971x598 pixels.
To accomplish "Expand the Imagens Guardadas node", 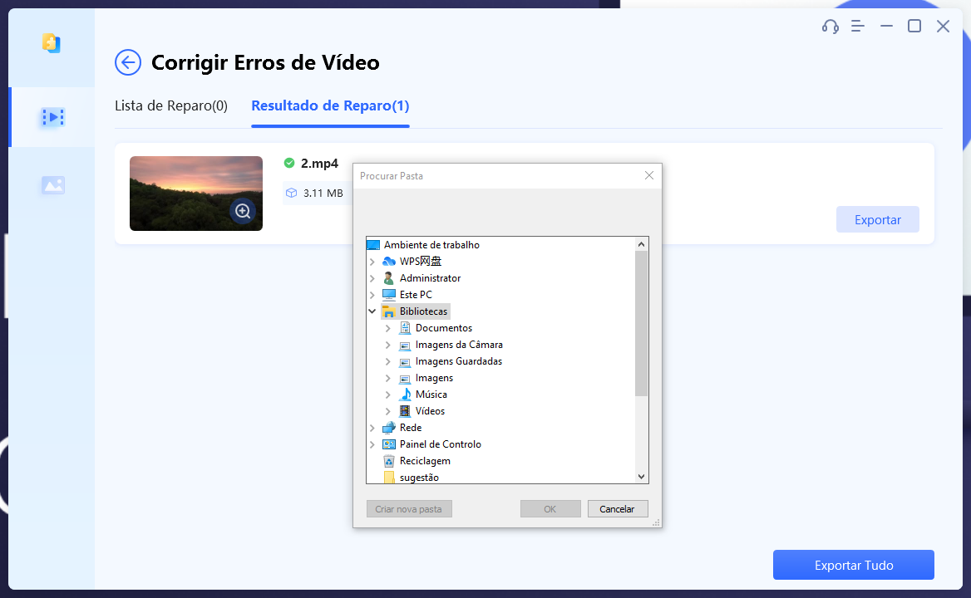I will coord(388,361).
